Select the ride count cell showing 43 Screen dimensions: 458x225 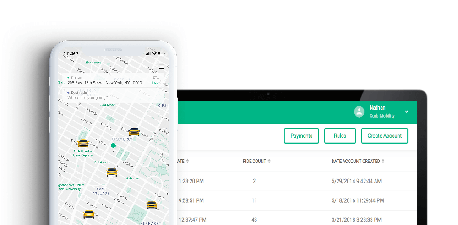click(x=254, y=220)
